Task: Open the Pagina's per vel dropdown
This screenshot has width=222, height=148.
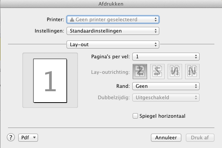Action: 166,57
